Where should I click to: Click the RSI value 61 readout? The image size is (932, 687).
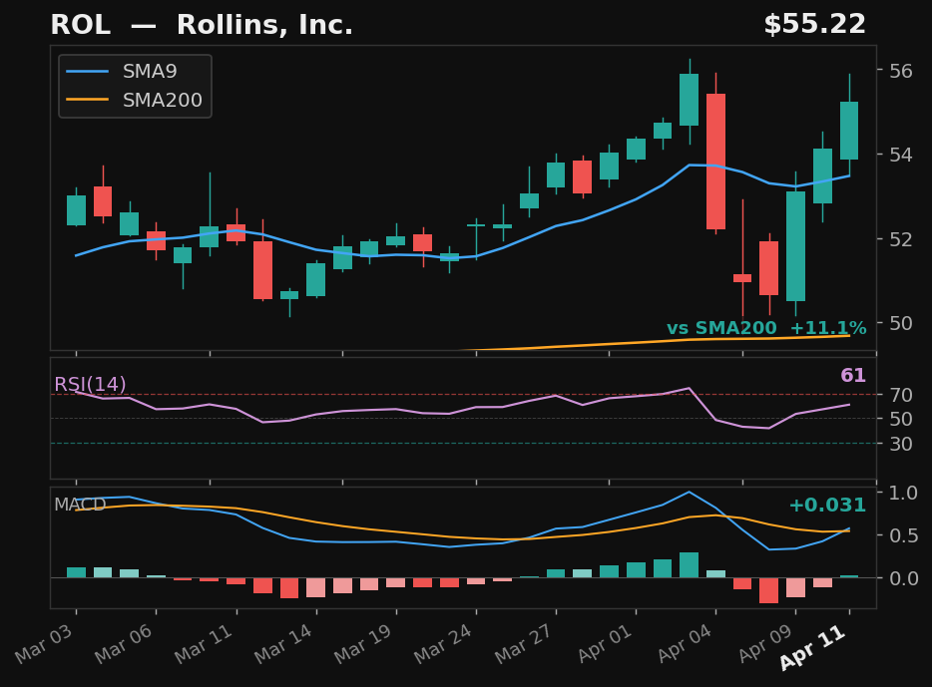click(853, 375)
